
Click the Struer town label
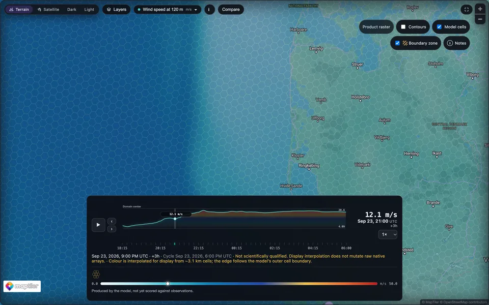[358, 65]
